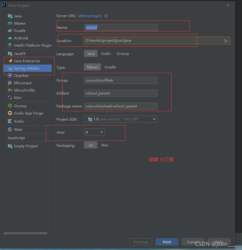The width and height of the screenshot is (242, 250).
Task: Select Grails App Forge icon
Action: tap(10, 113)
